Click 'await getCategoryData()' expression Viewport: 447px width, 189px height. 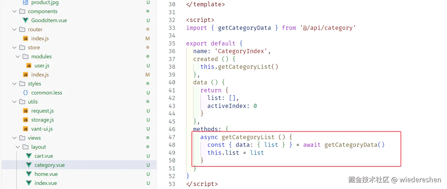coord(344,145)
